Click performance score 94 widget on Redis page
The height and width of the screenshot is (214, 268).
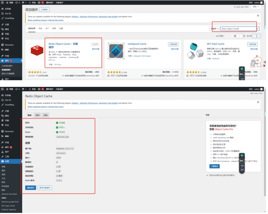click(x=242, y=161)
